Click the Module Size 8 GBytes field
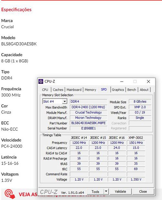This screenshot has width=162, height=200. (x=140, y=102)
